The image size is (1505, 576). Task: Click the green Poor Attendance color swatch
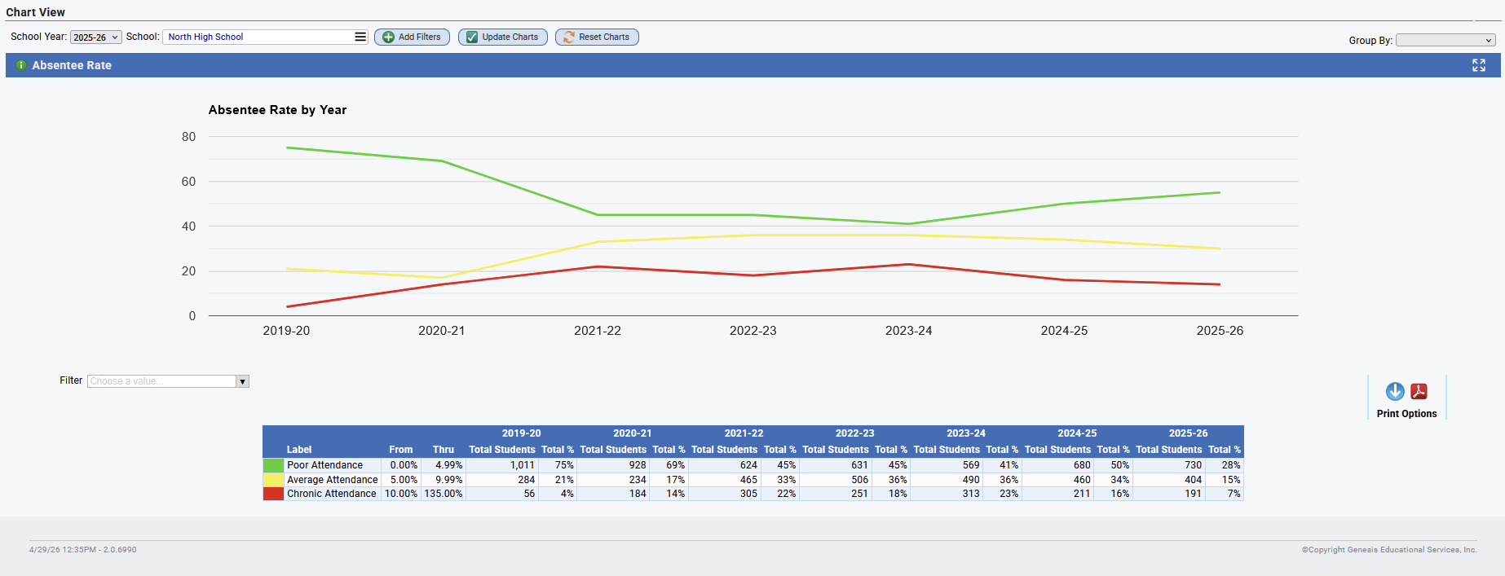[x=273, y=465]
